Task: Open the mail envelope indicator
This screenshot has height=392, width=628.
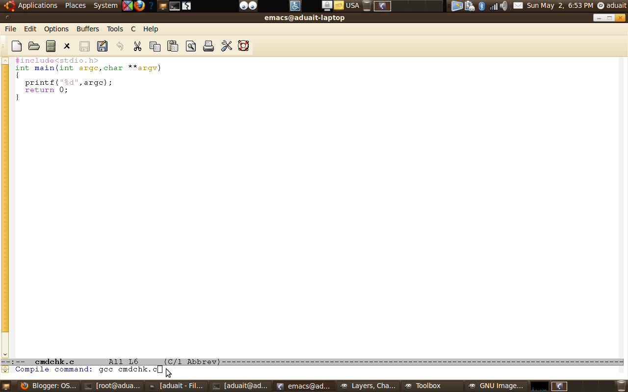Action: pos(518,6)
